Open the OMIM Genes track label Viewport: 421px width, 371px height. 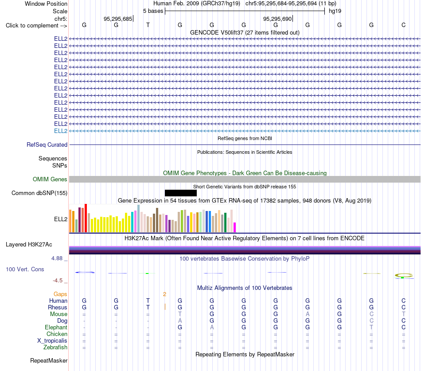tap(50, 179)
